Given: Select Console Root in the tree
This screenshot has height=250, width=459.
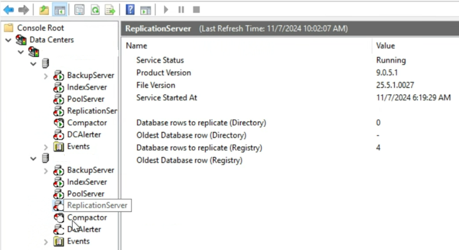Looking at the screenshot, I should pyautogui.click(x=40, y=28).
